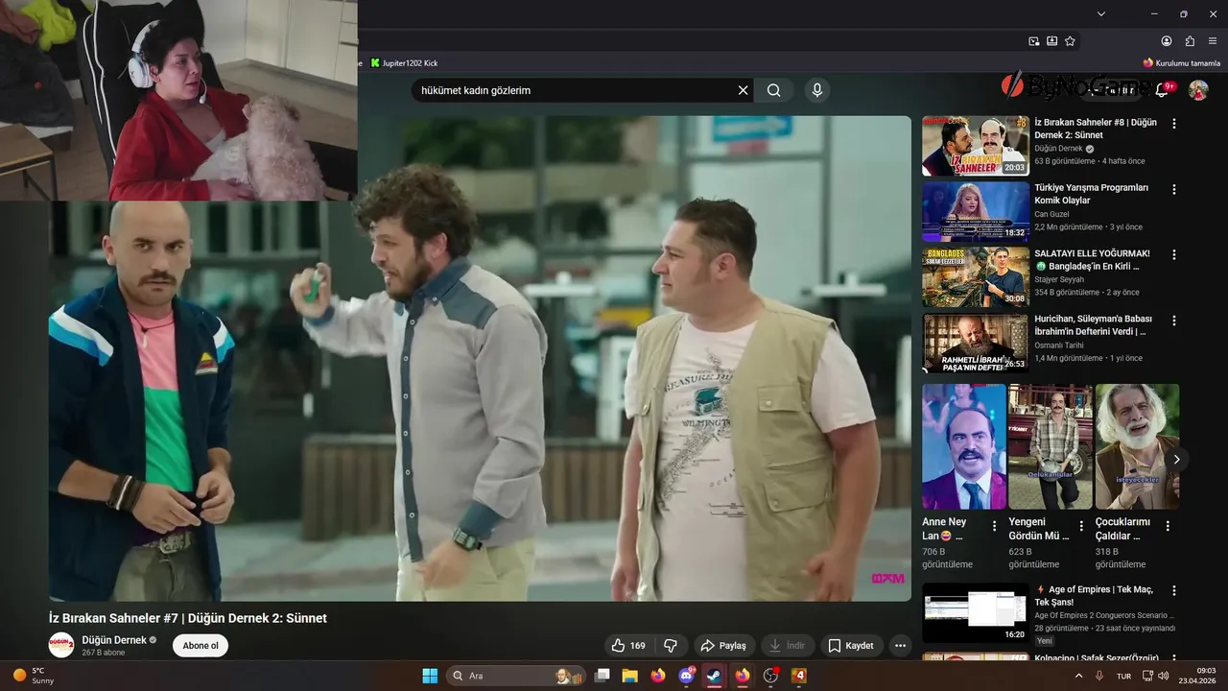Click the microphone icon in system tray

tap(1099, 676)
